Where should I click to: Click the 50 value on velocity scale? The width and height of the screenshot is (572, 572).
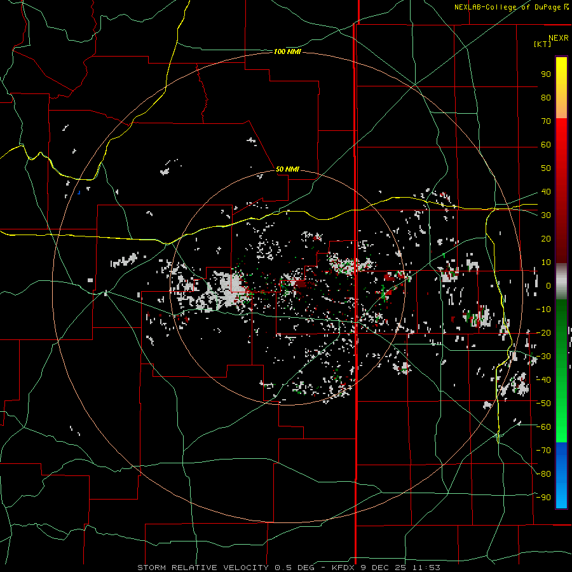pyautogui.click(x=546, y=168)
